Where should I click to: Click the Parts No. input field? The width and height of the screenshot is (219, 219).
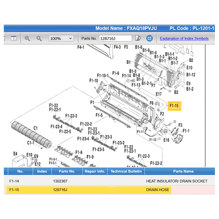pos(115,39)
